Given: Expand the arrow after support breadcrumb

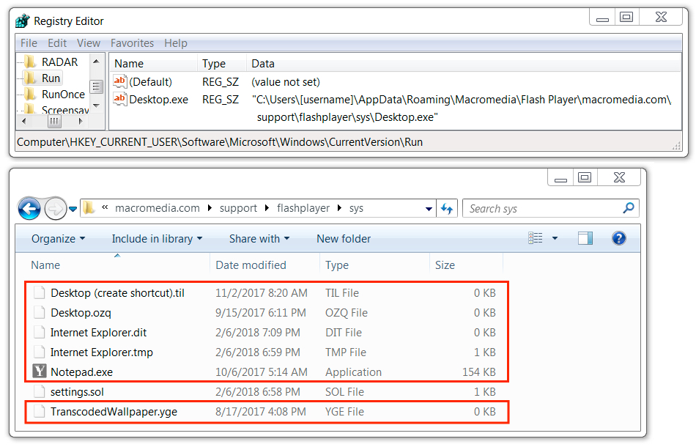Looking at the screenshot, I should tap(267, 208).
